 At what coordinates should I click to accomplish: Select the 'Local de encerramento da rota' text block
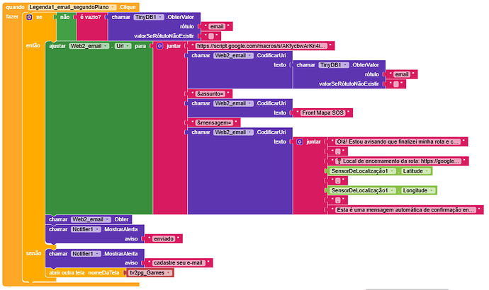[398, 161]
